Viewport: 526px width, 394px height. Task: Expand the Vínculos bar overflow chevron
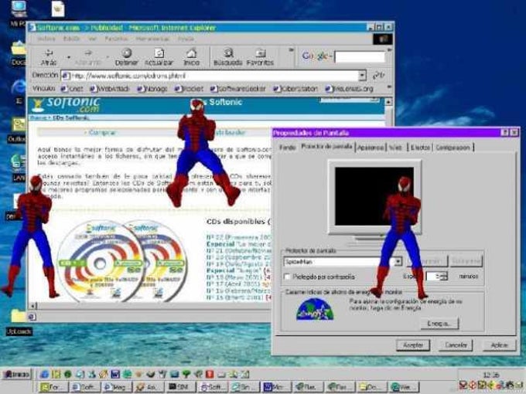pos(389,87)
